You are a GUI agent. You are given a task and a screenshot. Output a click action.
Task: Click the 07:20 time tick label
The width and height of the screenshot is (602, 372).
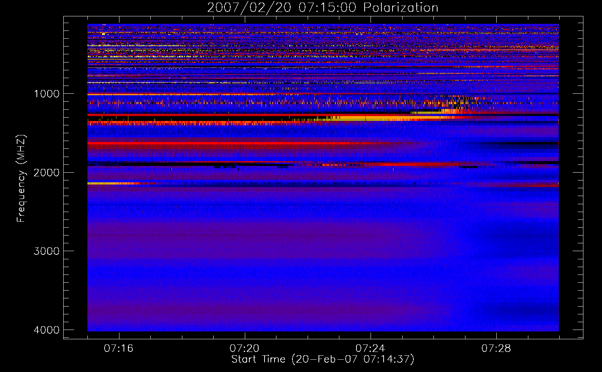pos(244,348)
